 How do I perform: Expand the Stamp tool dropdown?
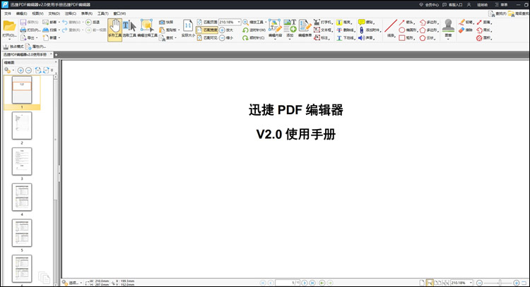pos(448,39)
